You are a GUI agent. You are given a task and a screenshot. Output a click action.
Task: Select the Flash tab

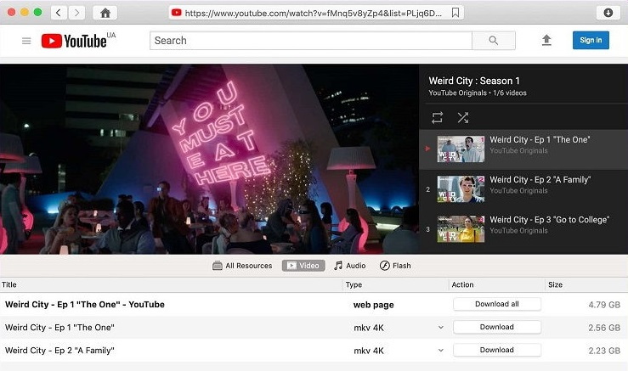pyautogui.click(x=395, y=266)
